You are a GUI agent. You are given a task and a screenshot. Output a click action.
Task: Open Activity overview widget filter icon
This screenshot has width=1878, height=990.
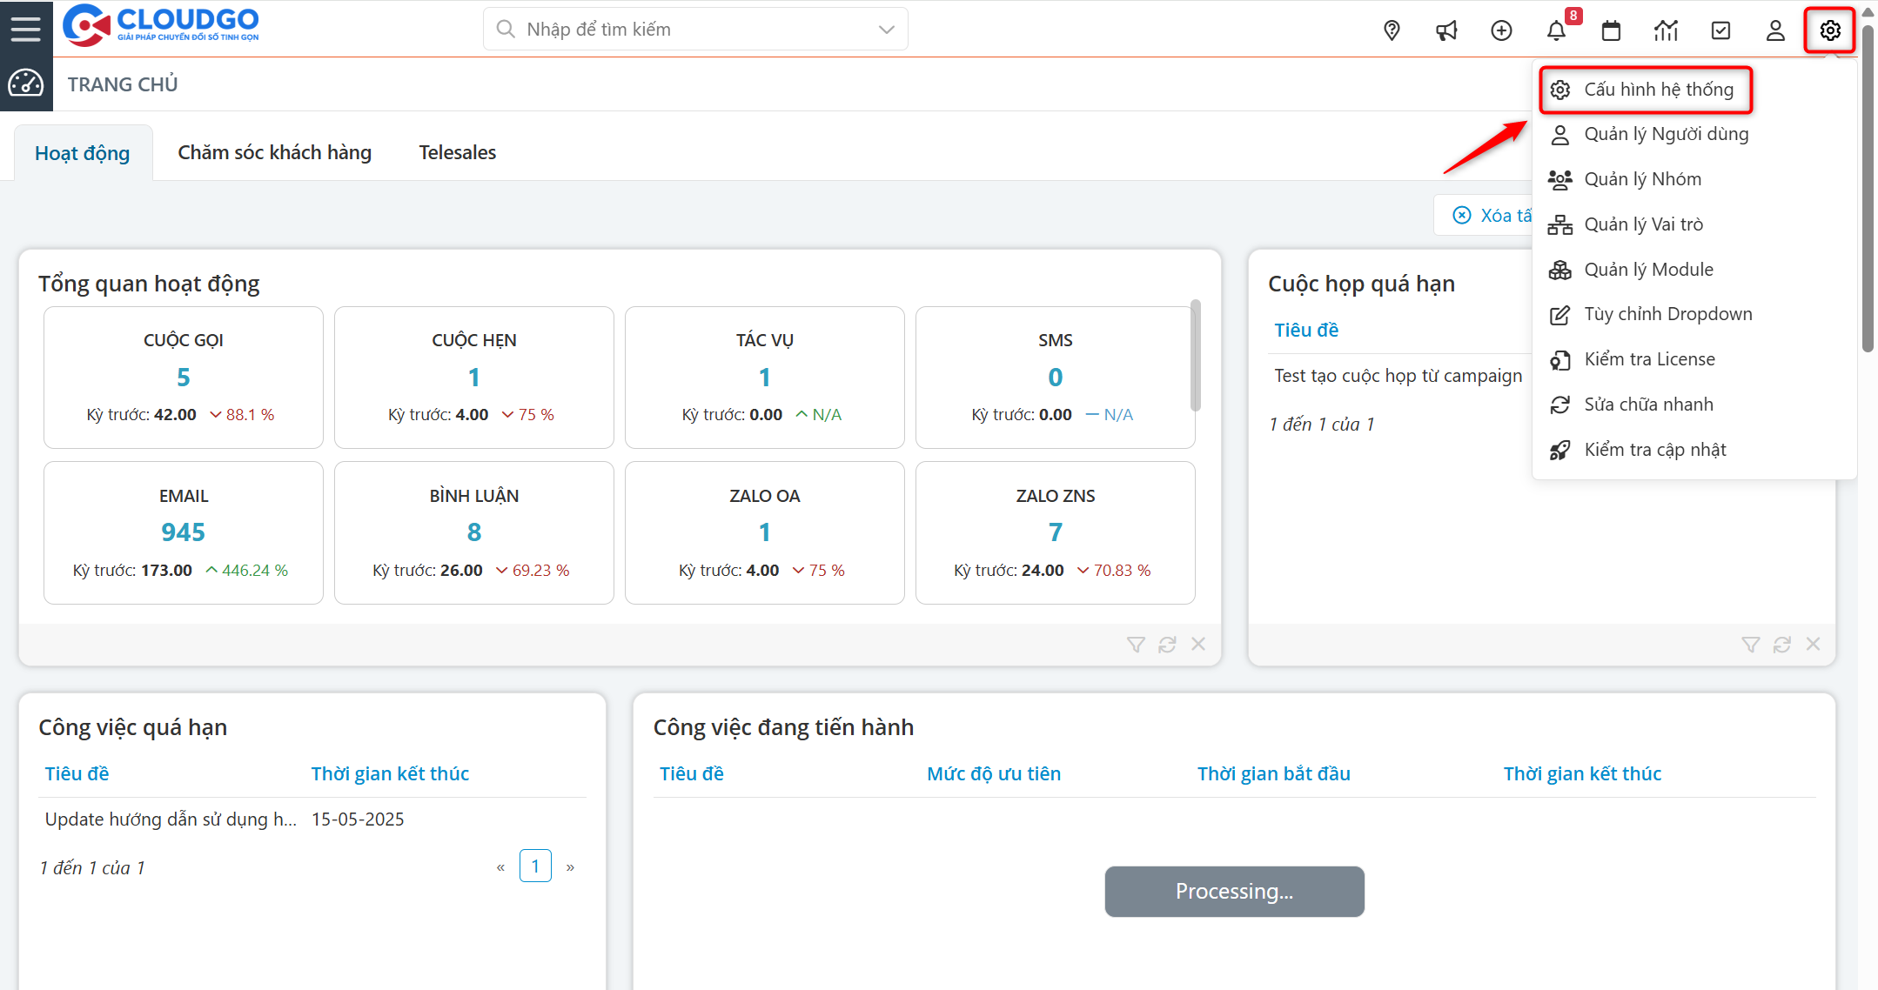click(1136, 645)
